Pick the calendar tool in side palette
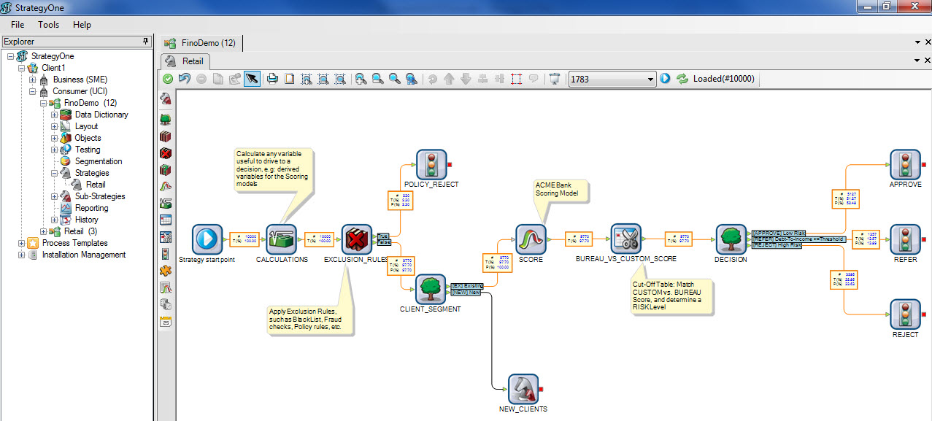932x421 pixels. (x=166, y=321)
